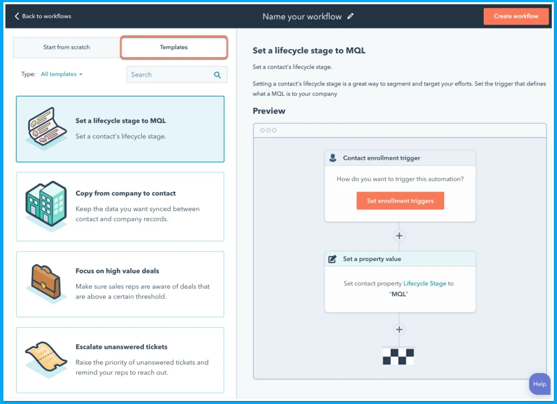Screen dimensions: 557x404
Task: Click the back chevron beside Back to workflows
Action: pos(16,16)
